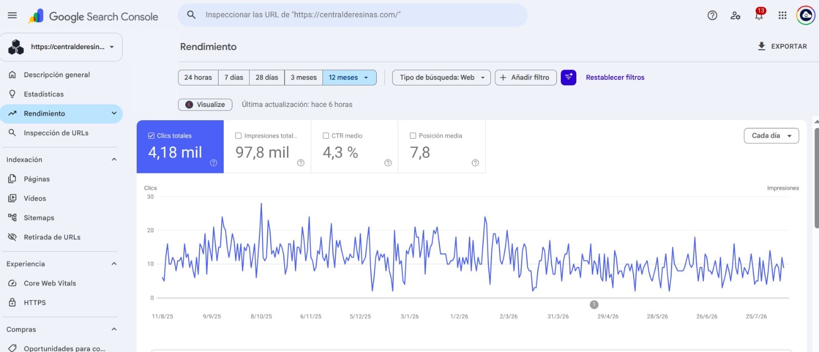This screenshot has height=352, width=819.
Task: Click the Sitemaps tree icon
Action: pos(12,217)
